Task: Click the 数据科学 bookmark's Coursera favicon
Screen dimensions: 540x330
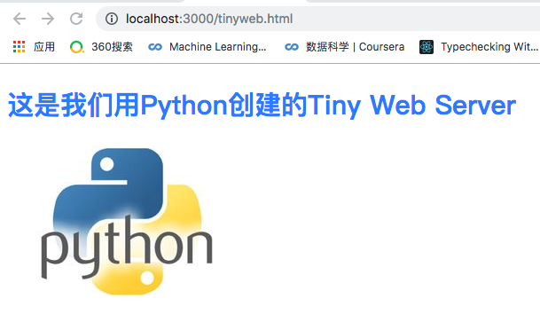Action: click(x=292, y=47)
